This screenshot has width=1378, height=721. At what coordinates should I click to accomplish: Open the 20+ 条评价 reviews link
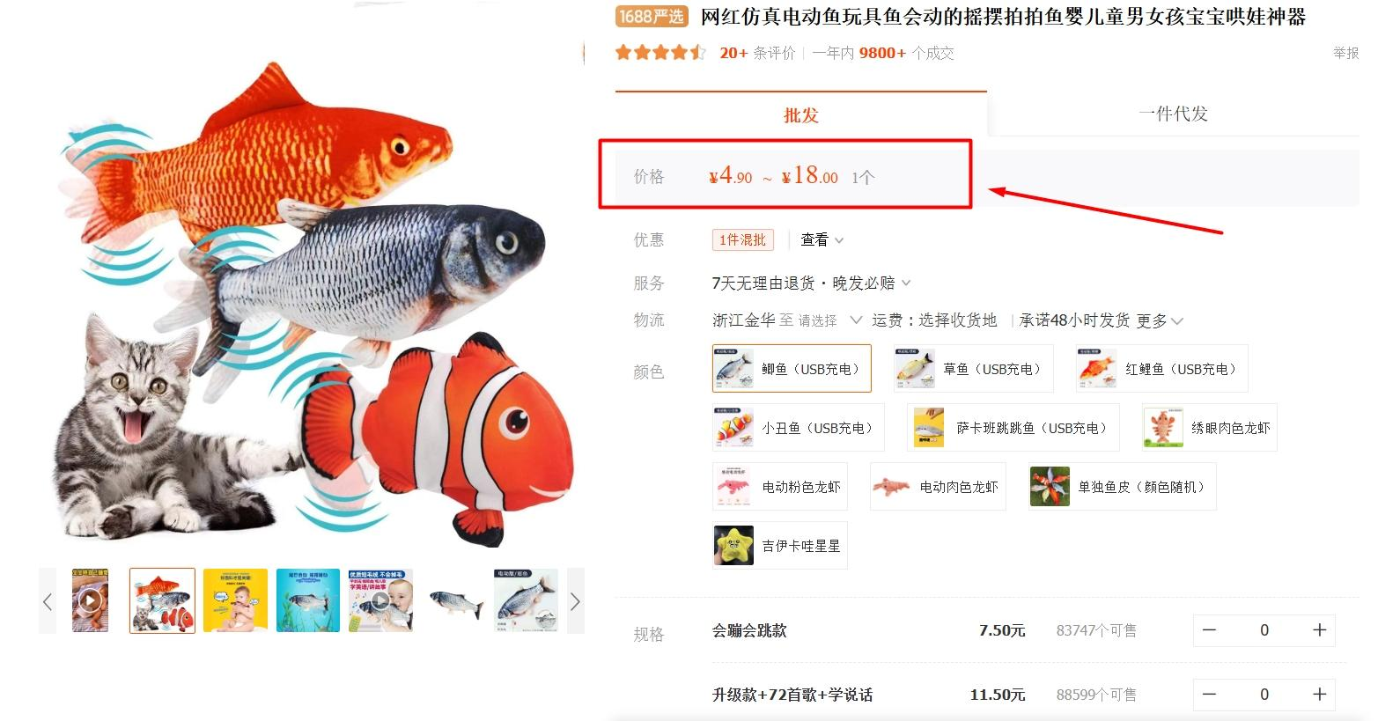coord(757,53)
